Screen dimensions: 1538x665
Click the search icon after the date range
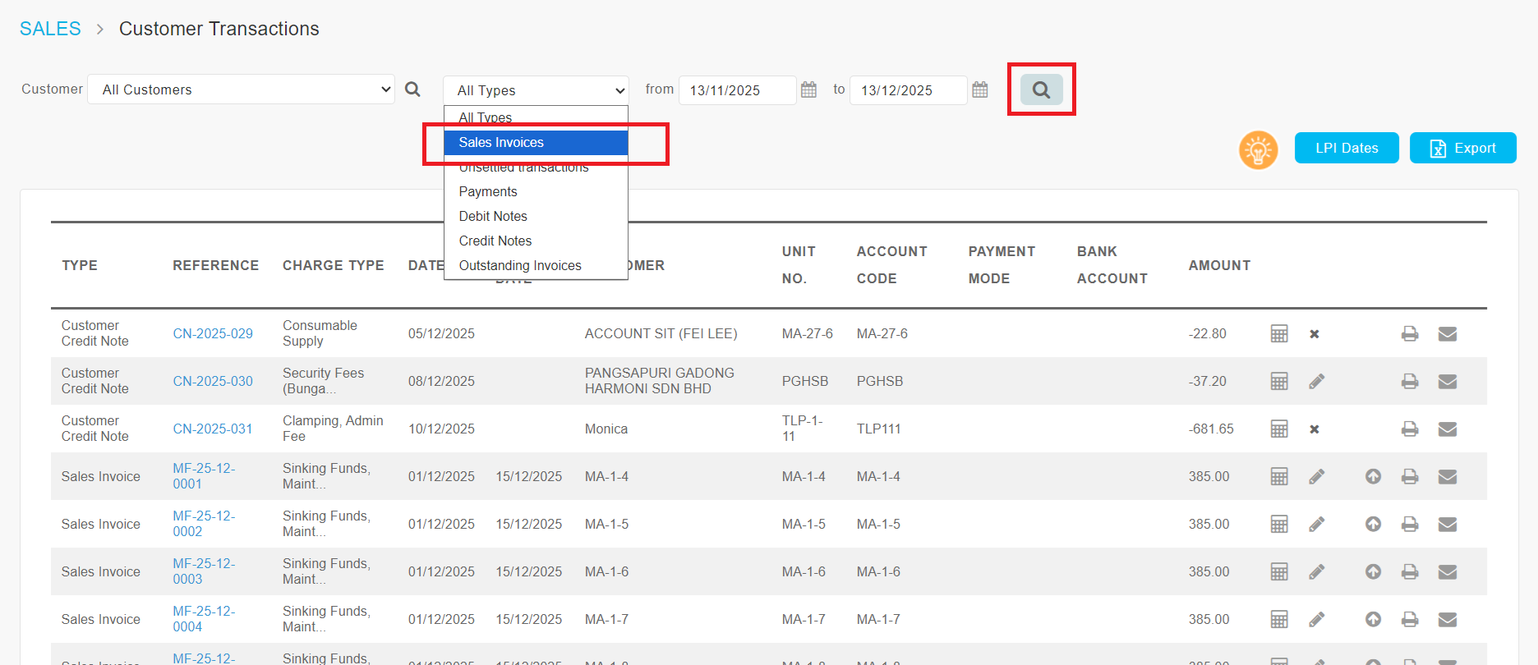pos(1041,89)
